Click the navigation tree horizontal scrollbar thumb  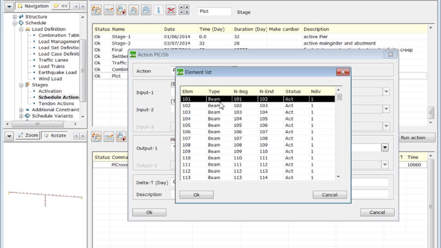(x=37, y=124)
